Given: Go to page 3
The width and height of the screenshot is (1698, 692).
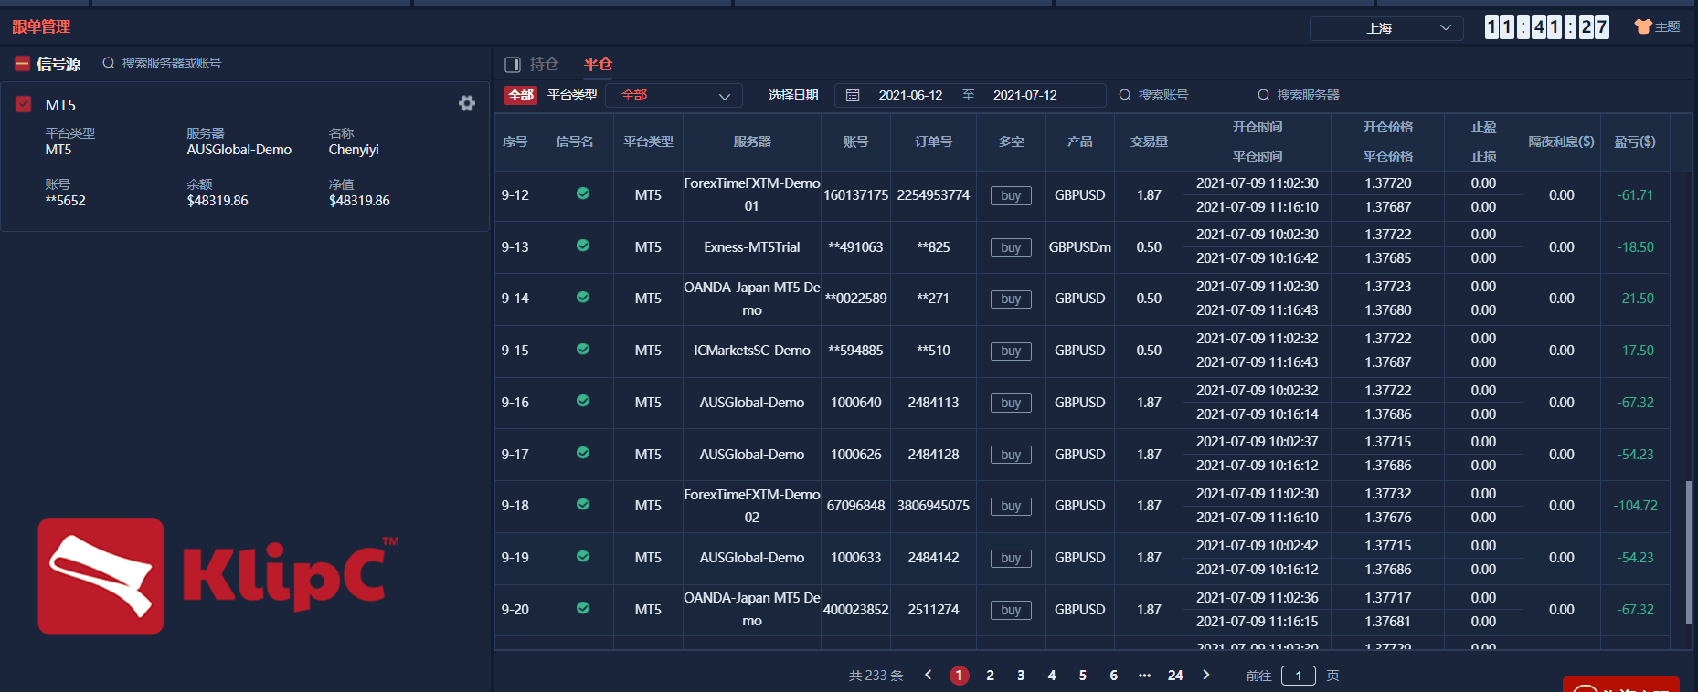Looking at the screenshot, I should pyautogui.click(x=1021, y=676).
